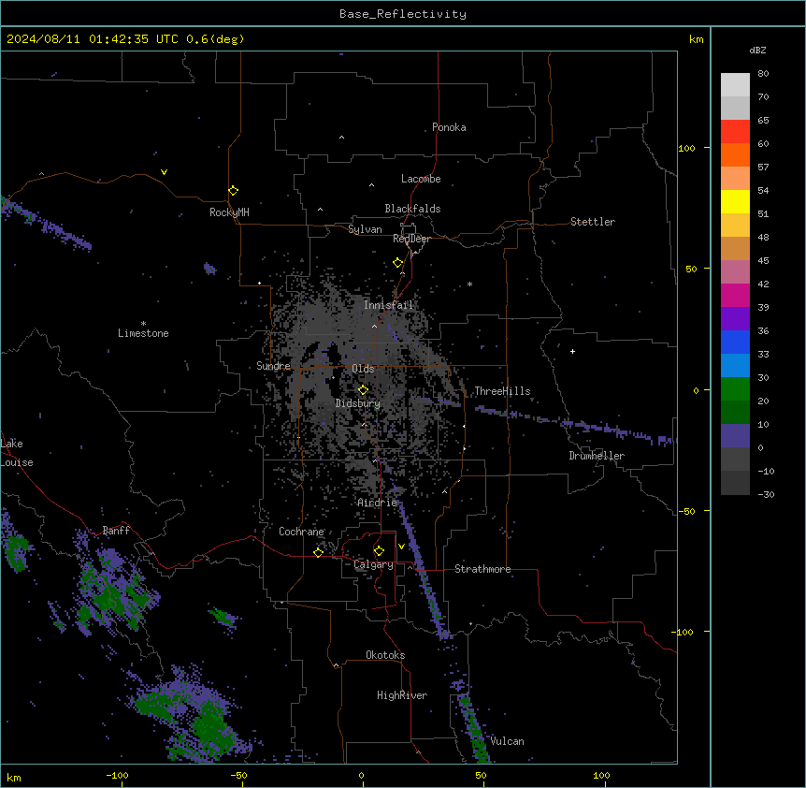Viewport: 806px width, 788px height.
Task: Click the Limestone label
Action: (143, 333)
